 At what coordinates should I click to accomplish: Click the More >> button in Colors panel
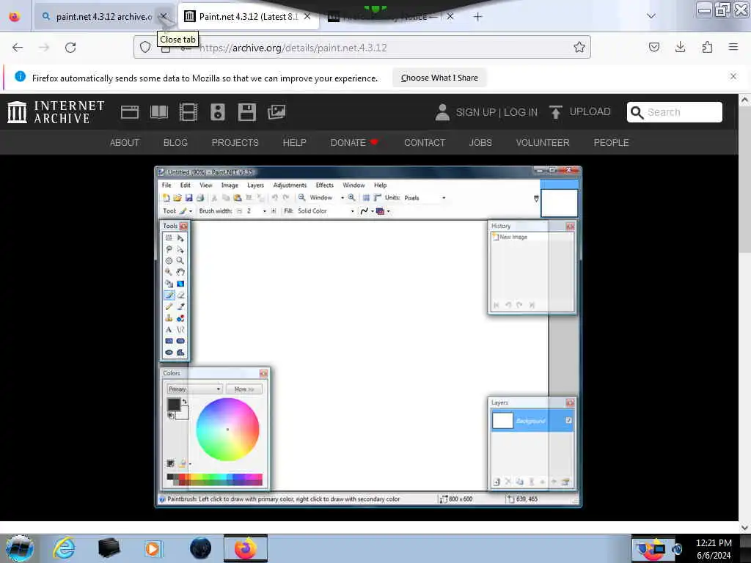(243, 389)
